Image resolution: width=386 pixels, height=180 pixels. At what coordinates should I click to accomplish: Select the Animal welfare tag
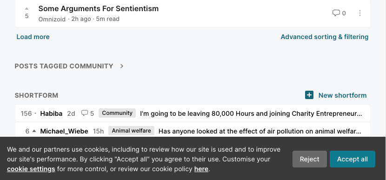(x=132, y=131)
